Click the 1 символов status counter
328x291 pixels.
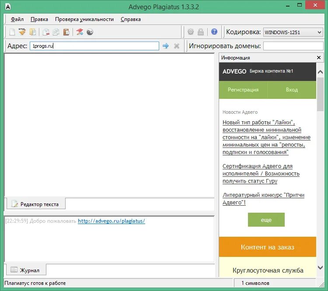click(255, 283)
